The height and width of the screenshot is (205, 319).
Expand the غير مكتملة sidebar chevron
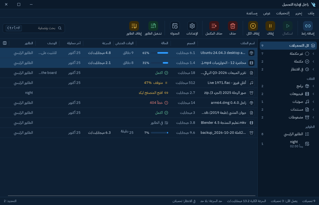point(313,54)
